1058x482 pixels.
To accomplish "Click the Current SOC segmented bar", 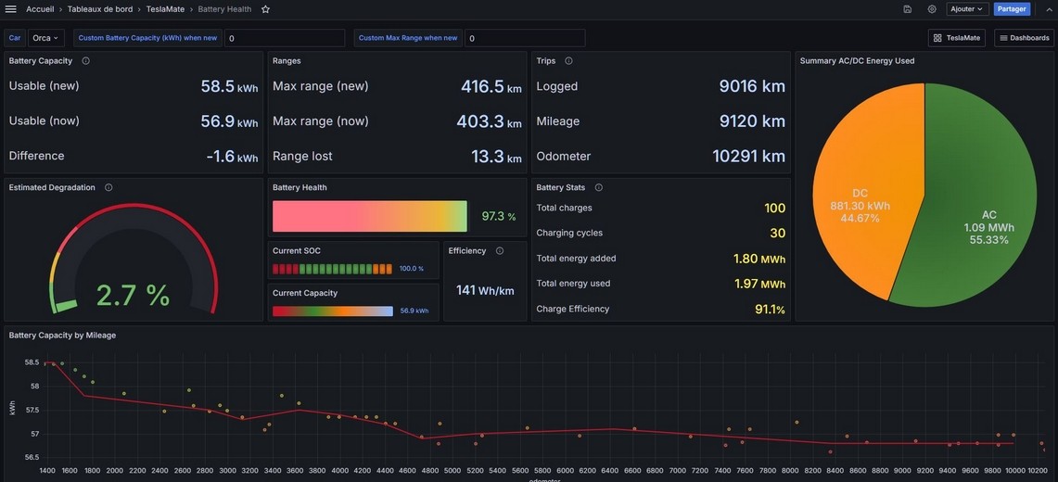I will [332, 269].
